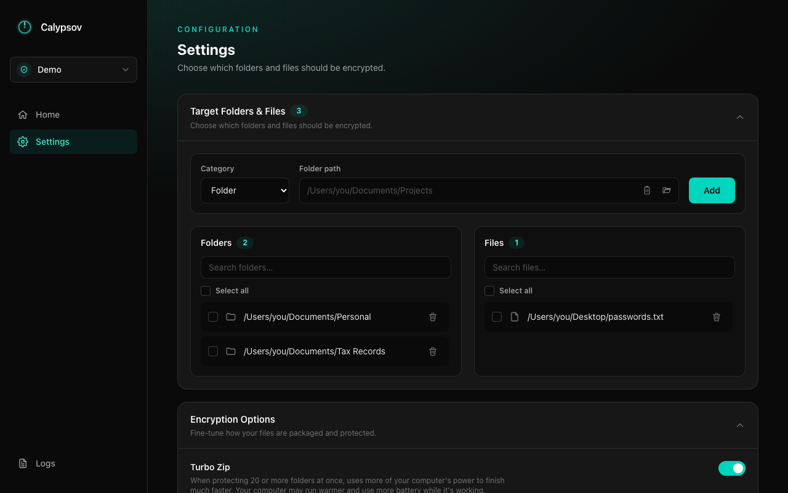Screen dimensions: 788x493
Task: Turn off the Turbo Zip switch
Action: (x=732, y=468)
